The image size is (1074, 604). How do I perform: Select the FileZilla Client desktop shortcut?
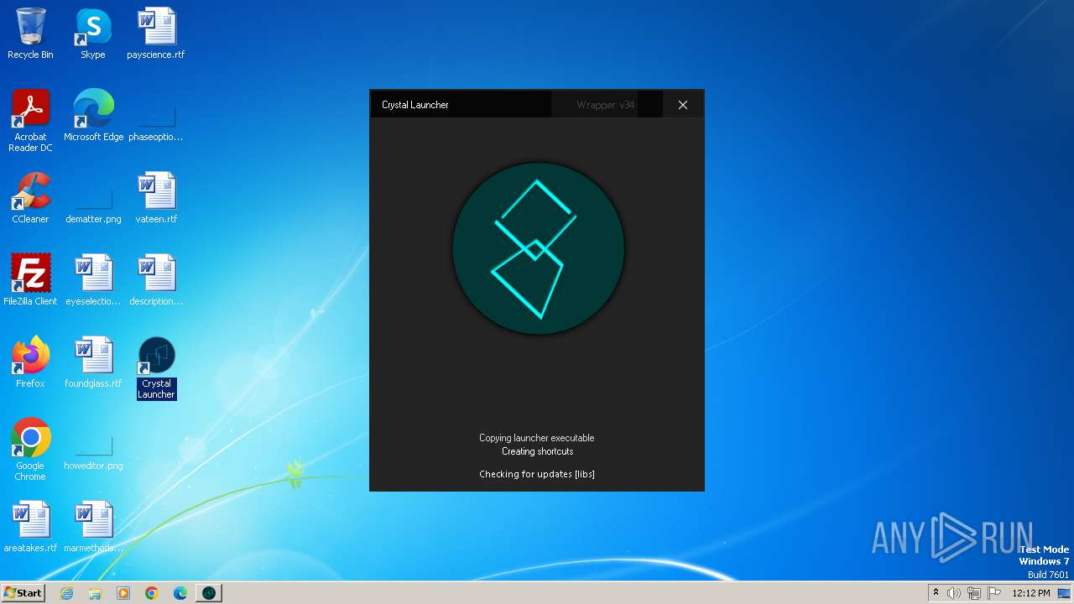[x=30, y=280]
